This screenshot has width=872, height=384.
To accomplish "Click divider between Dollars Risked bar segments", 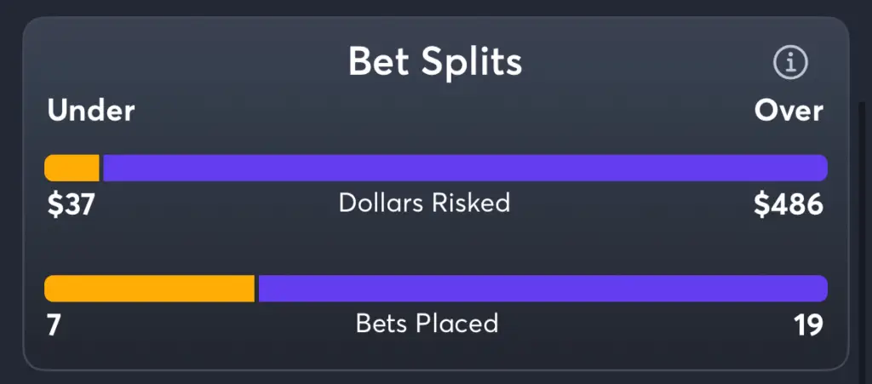I will [101, 168].
